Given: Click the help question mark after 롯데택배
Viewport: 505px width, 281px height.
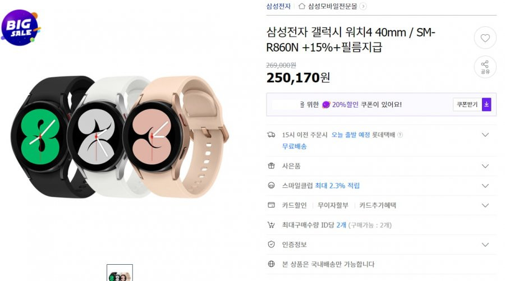Looking at the screenshot, I should 400,135.
